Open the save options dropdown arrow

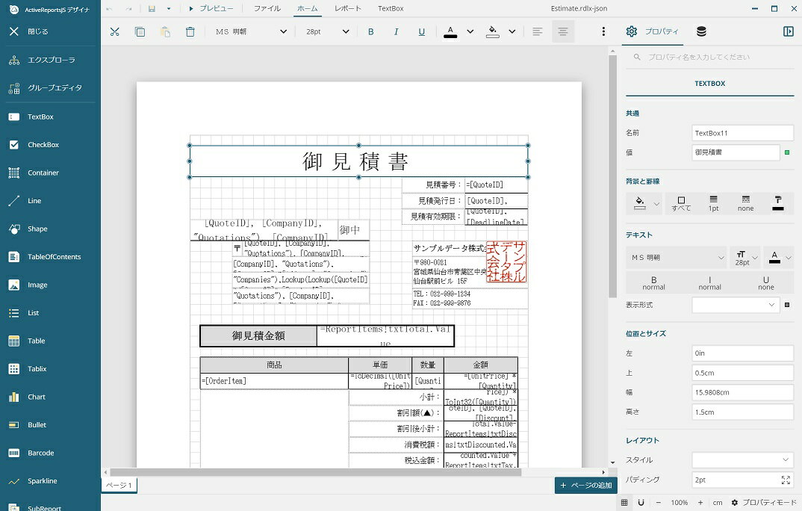169,9
